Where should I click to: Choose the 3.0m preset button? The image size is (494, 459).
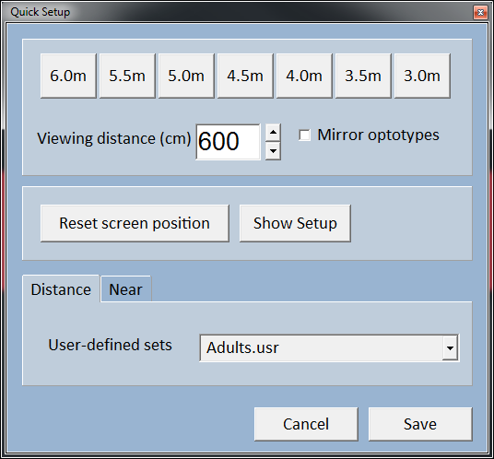click(422, 76)
